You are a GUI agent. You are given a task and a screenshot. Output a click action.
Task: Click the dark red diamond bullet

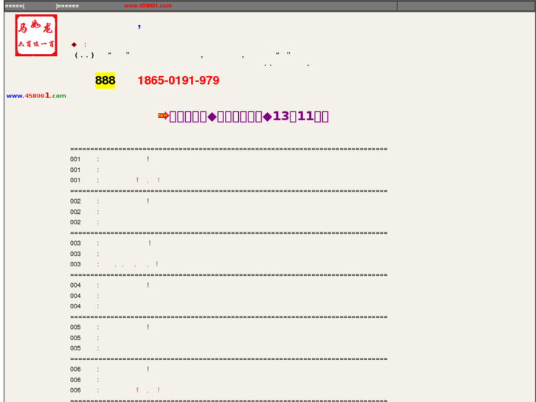coord(74,44)
